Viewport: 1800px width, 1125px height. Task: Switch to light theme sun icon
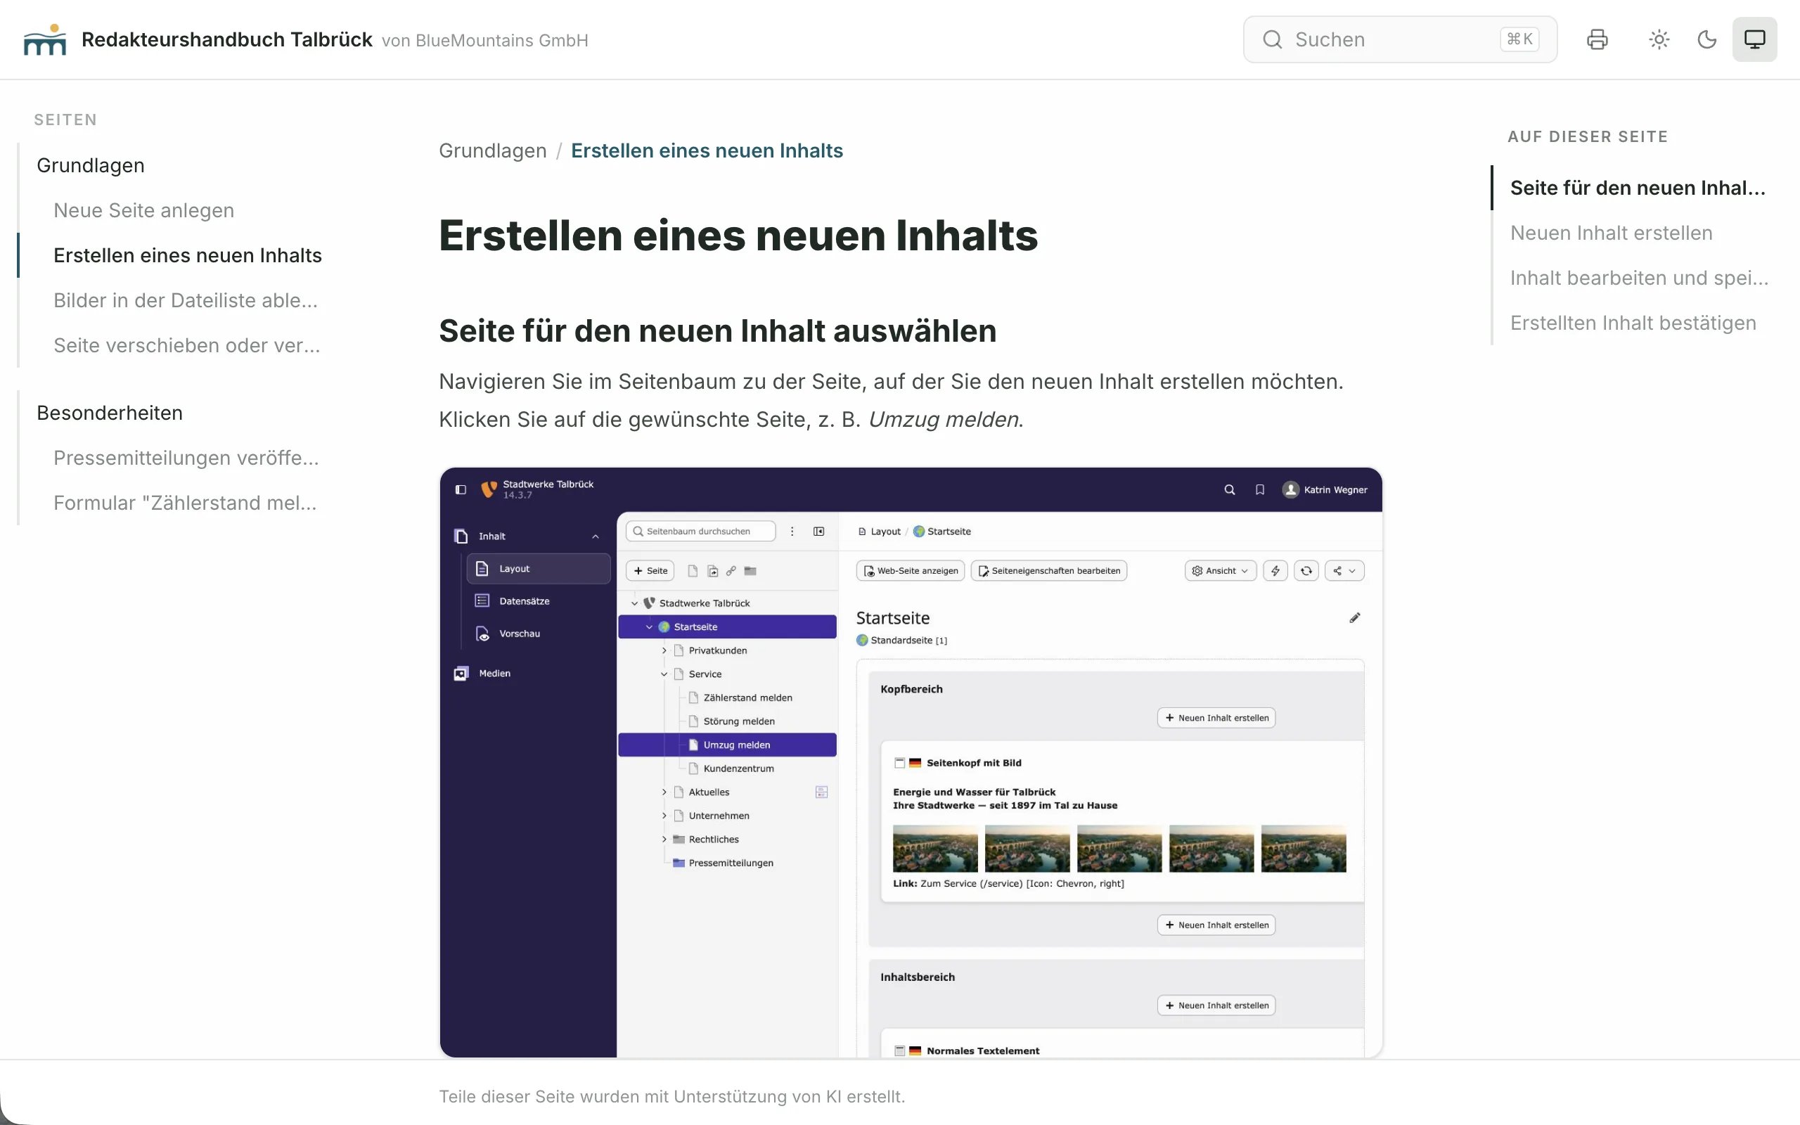pyautogui.click(x=1659, y=39)
